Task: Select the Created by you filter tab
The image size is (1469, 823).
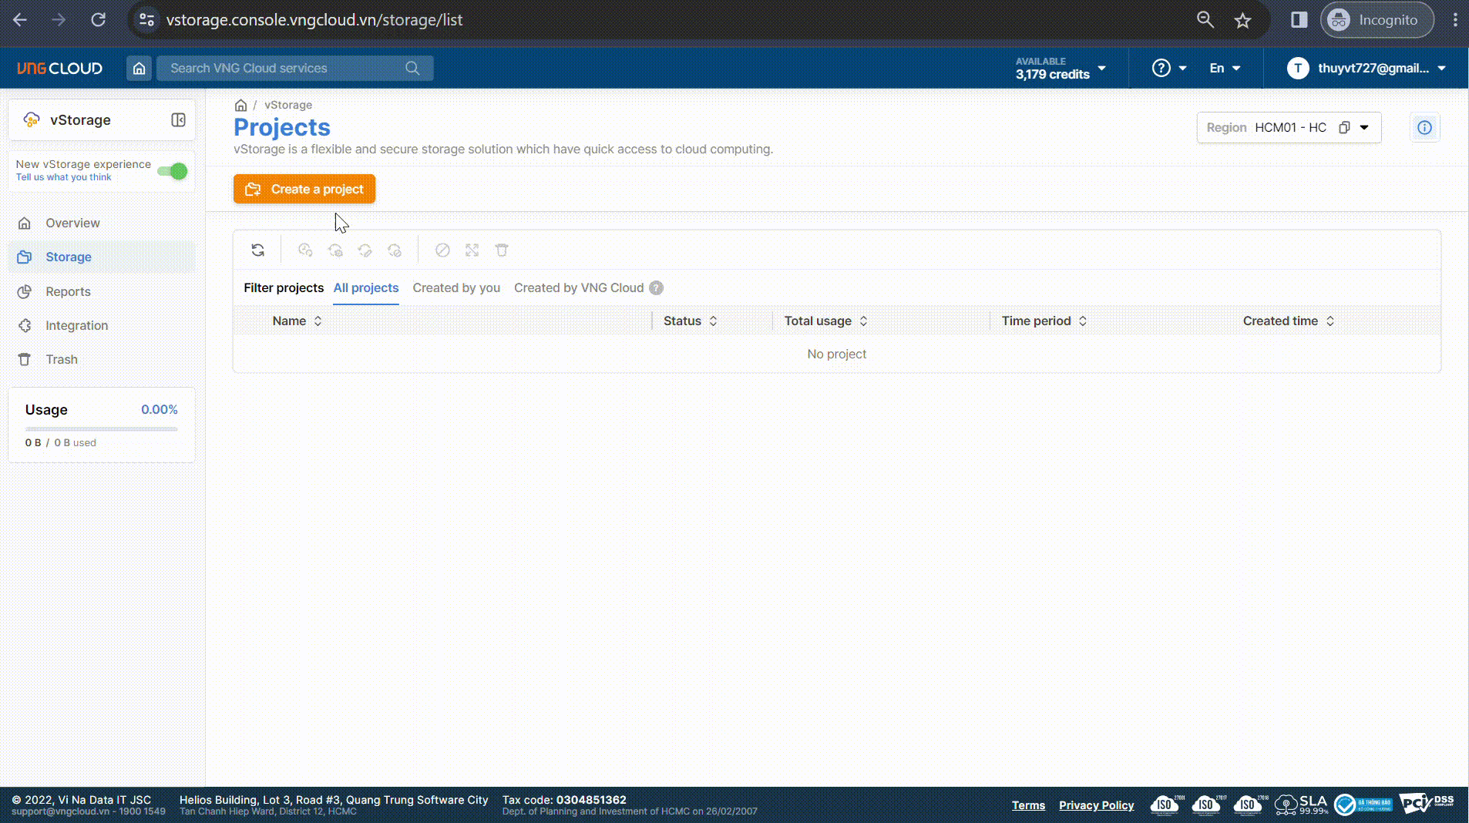Action: pyautogui.click(x=456, y=288)
